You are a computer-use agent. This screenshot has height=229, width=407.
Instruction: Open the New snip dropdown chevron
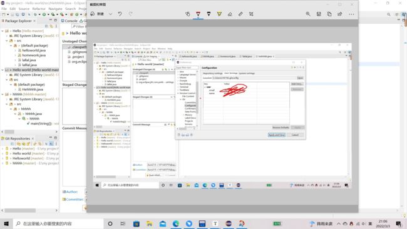tap(111, 14)
